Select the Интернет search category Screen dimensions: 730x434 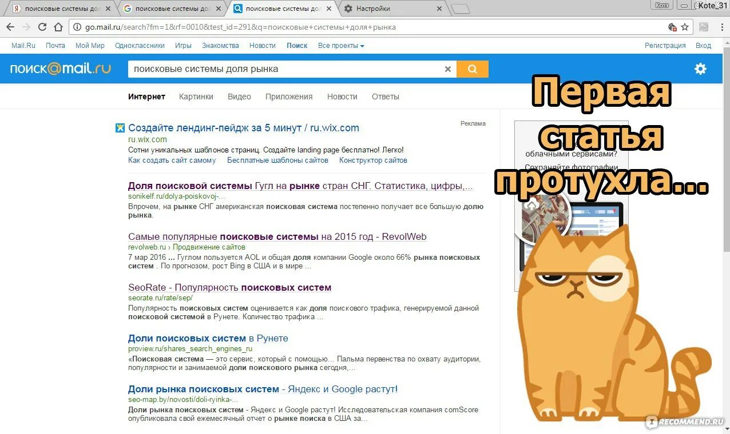[146, 97]
